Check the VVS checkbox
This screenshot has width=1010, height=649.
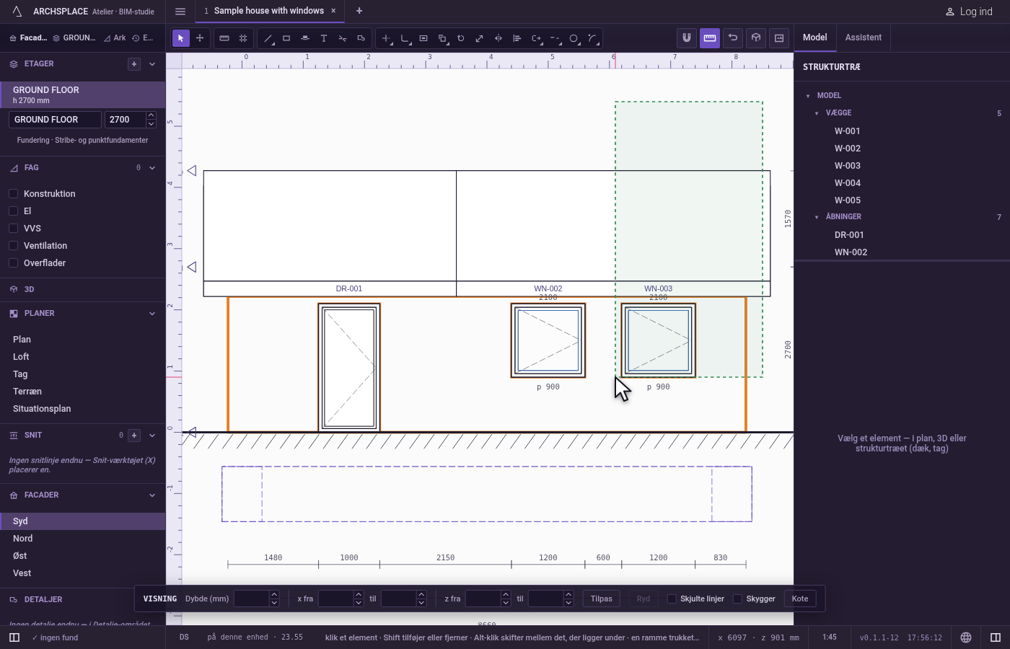[x=13, y=229]
